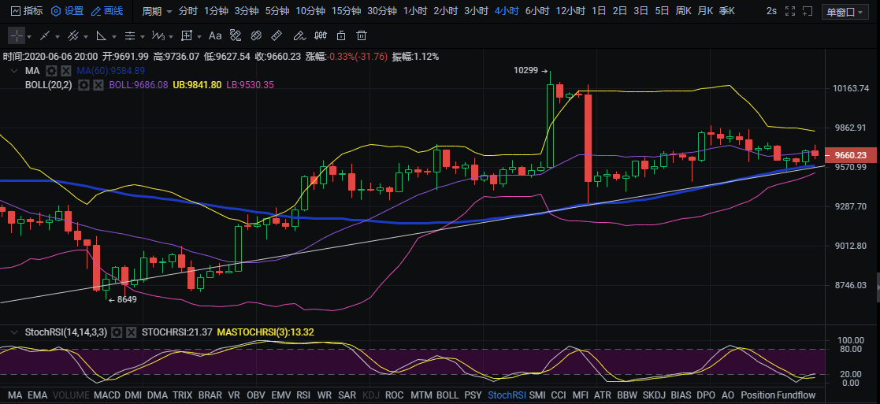Expand dropdown arrow beside crosshair tool
The height and width of the screenshot is (404, 880).
[29, 37]
